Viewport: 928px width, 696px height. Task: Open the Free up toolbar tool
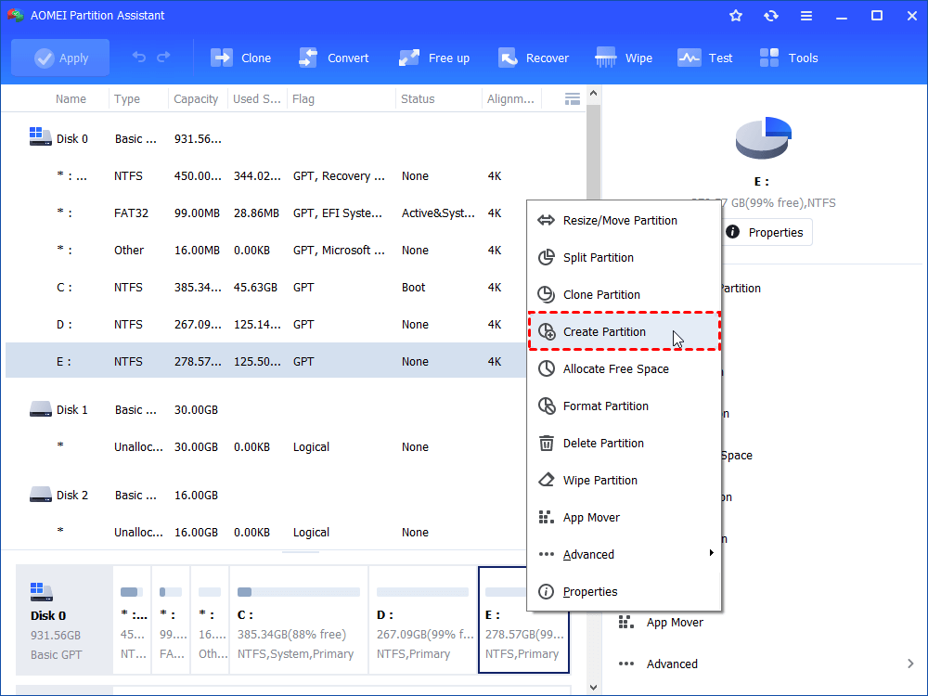click(x=434, y=57)
